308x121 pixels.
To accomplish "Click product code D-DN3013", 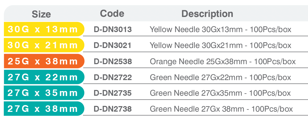I will tap(113, 29).
